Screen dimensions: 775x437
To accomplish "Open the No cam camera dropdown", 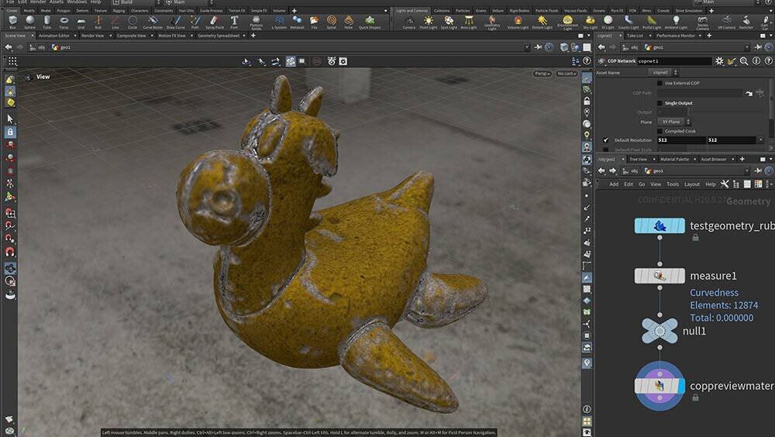I will [x=566, y=73].
